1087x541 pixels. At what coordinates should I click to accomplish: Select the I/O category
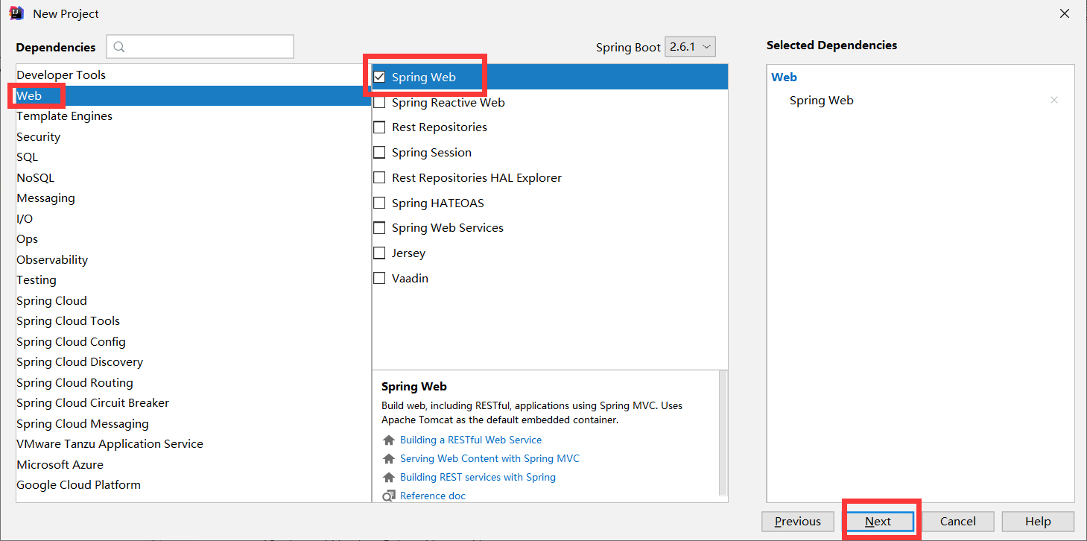[x=194, y=218]
